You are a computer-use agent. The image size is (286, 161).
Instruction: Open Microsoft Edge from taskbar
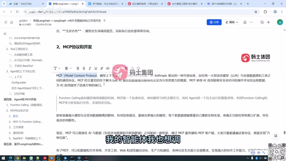click(10, 158)
